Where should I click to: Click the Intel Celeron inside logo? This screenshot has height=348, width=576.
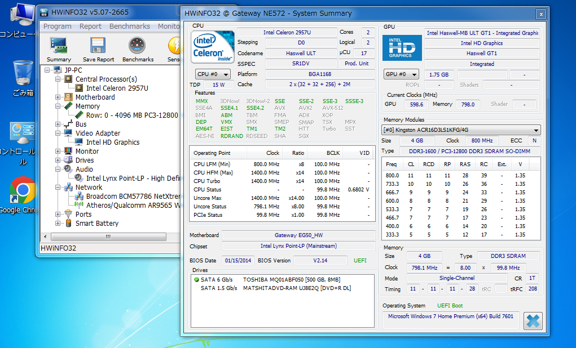coord(212,47)
